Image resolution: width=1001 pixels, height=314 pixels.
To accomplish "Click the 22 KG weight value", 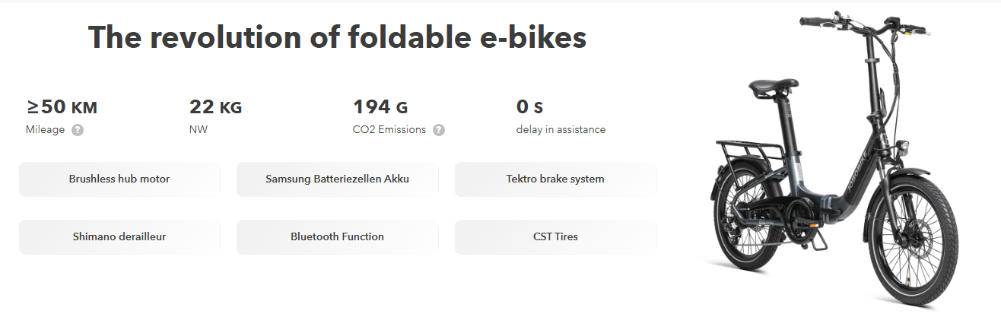I will [x=215, y=107].
